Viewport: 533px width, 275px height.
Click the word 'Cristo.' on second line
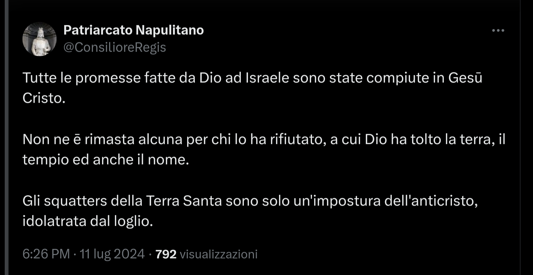click(44, 98)
